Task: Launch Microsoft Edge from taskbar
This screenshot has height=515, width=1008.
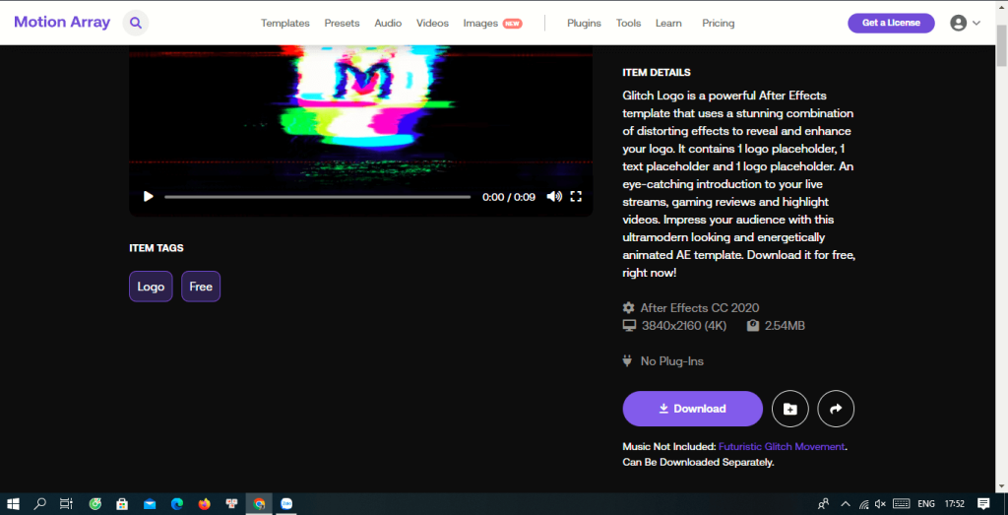Action: (177, 504)
